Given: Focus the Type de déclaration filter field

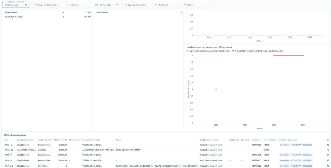Looking at the screenshot, I should pyautogui.click(x=136, y=5).
